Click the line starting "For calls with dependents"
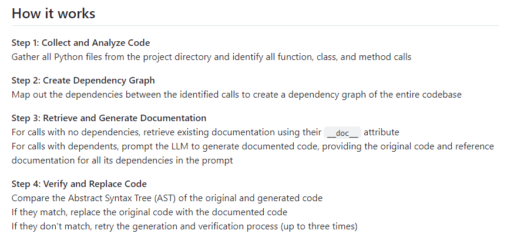This screenshot has width=507, height=237. [253, 146]
